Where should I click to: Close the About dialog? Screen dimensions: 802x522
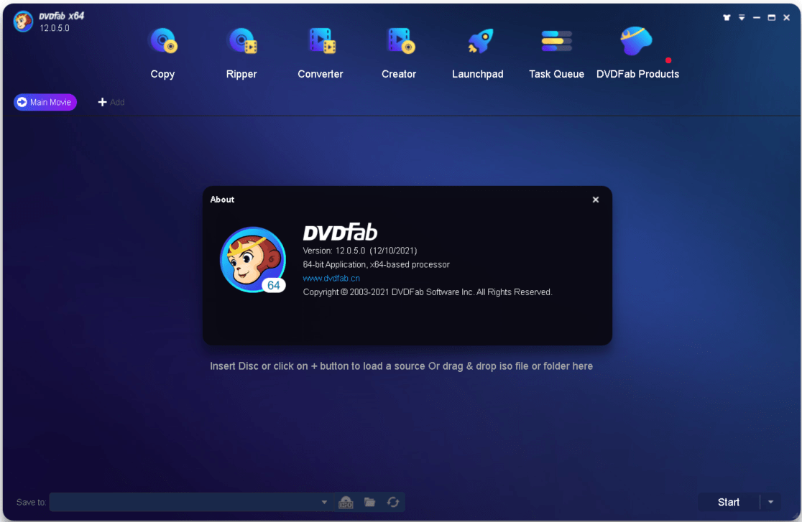(x=595, y=200)
